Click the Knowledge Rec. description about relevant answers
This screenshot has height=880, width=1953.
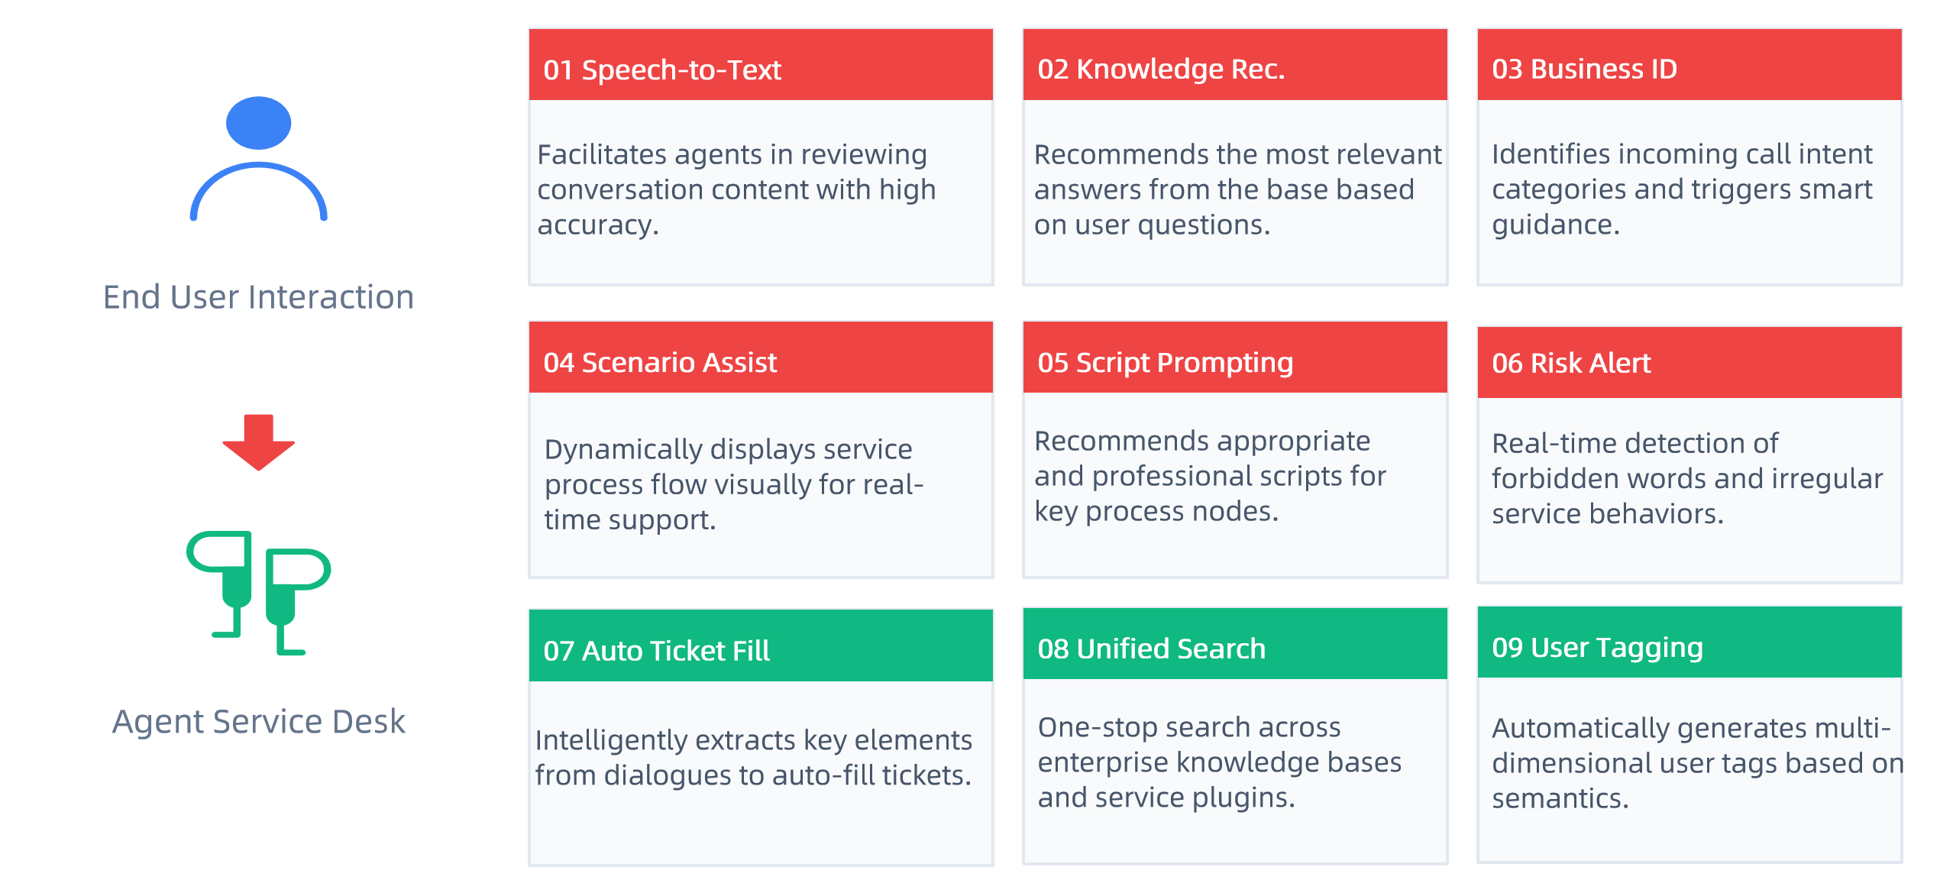pos(1237,189)
